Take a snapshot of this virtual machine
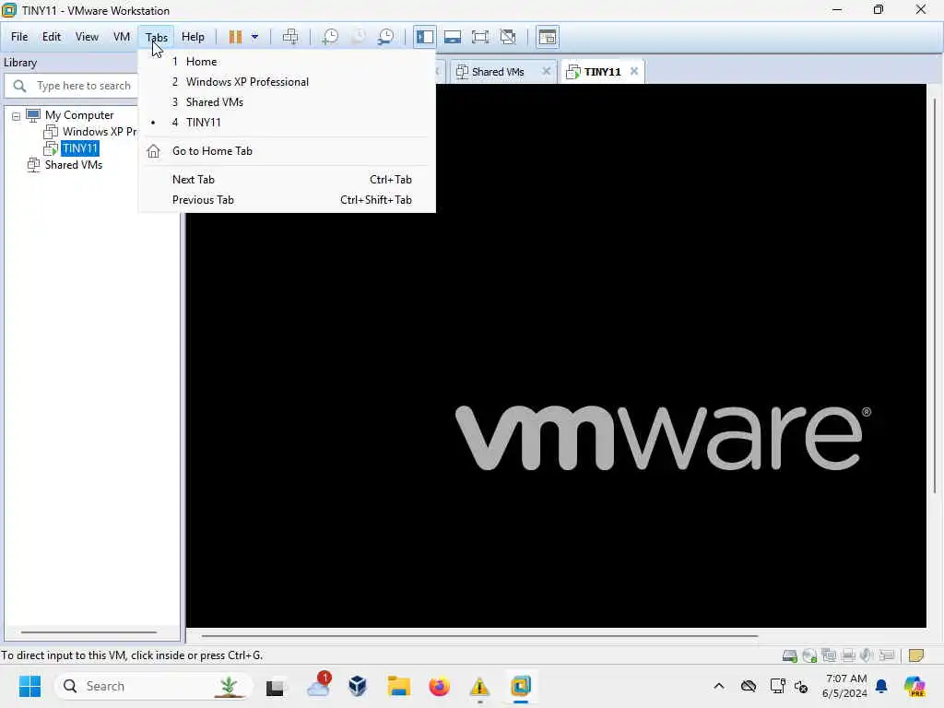 click(330, 37)
